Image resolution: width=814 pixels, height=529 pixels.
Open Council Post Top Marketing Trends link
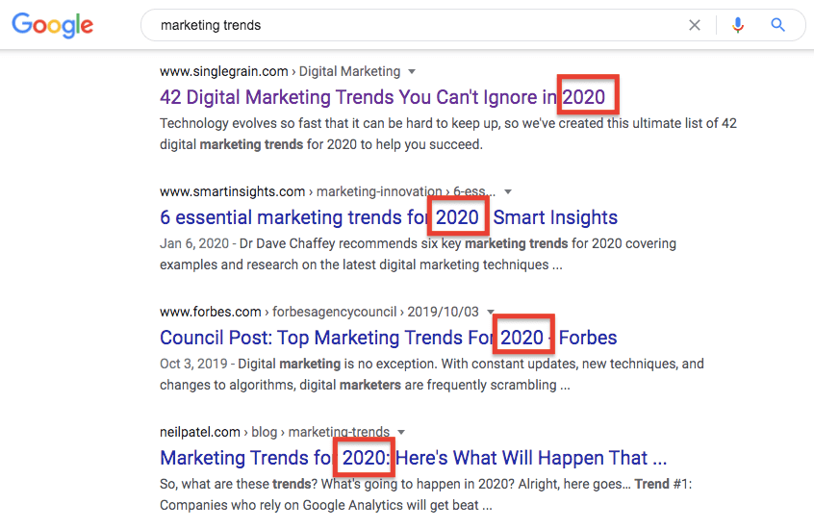pos(389,338)
